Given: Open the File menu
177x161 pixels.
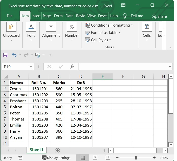Looking at the screenshot, I should click(x=10, y=16).
